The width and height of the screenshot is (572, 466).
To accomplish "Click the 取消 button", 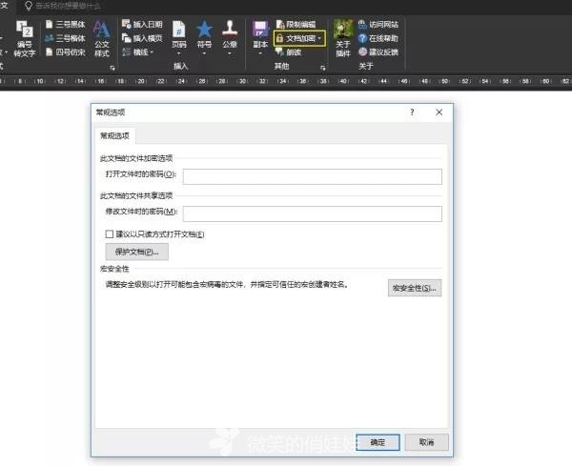I will point(426,442).
